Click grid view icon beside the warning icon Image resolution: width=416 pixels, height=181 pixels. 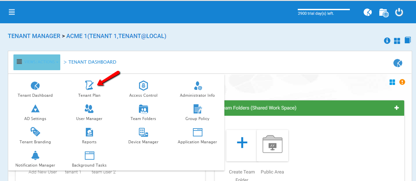click(392, 82)
